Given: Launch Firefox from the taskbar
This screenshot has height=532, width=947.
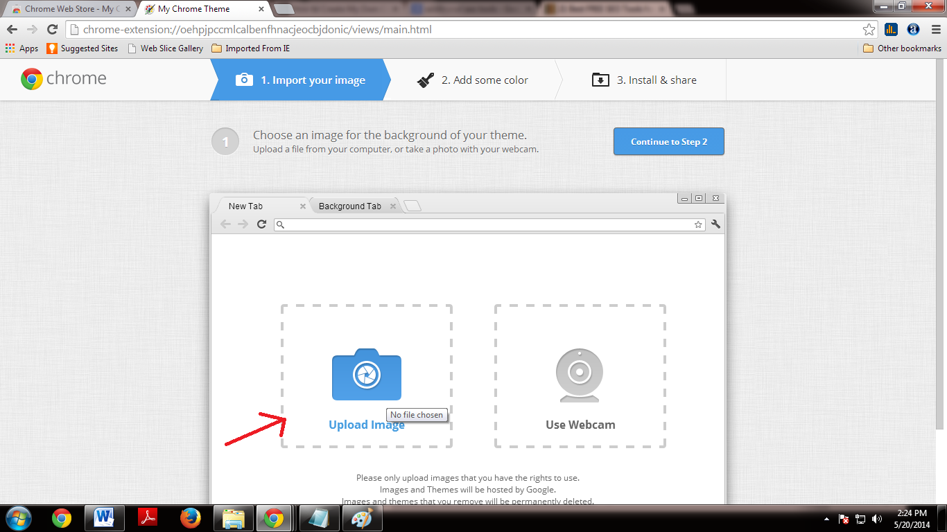Looking at the screenshot, I should click(x=190, y=518).
